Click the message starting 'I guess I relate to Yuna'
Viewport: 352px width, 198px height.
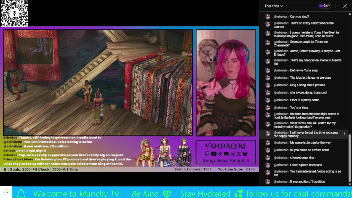pyautogui.click(x=307, y=34)
